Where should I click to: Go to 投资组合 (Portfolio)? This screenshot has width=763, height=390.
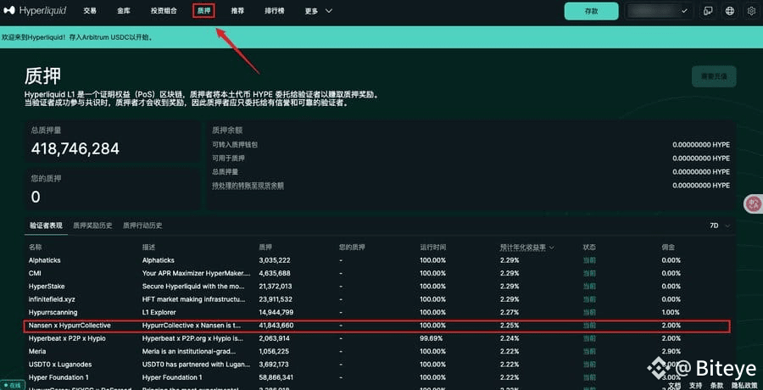click(x=164, y=11)
